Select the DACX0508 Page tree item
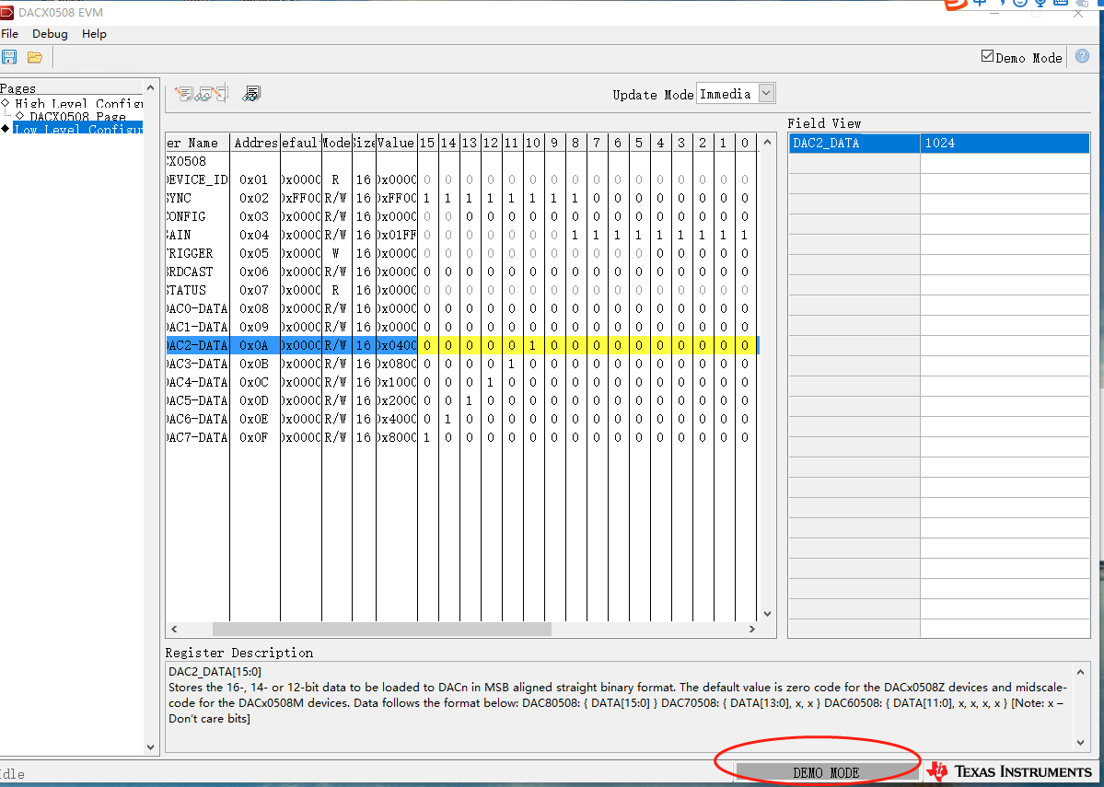The height and width of the screenshot is (787, 1104). (77, 116)
